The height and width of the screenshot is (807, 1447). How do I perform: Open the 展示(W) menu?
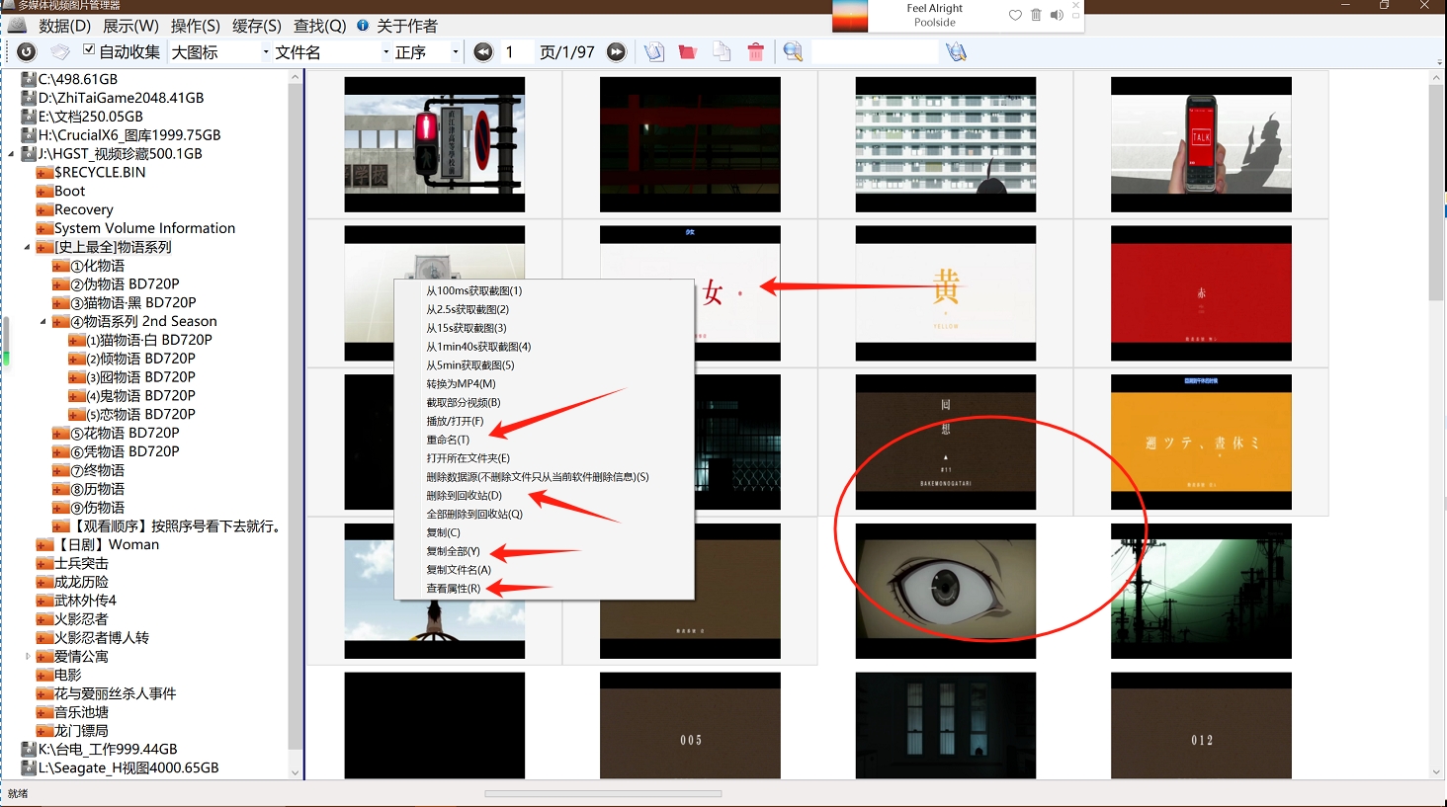coord(130,25)
